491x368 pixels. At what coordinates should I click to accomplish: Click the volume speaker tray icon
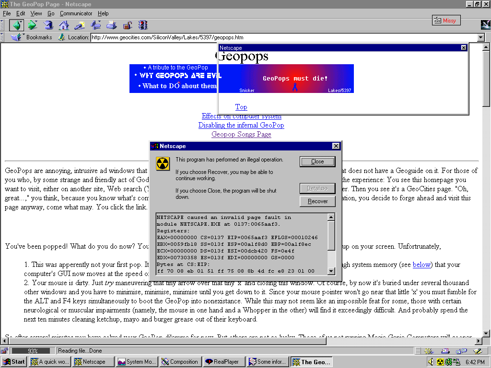(431, 362)
